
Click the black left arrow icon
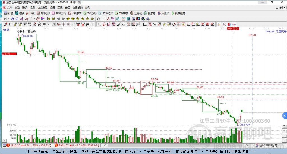pos(58,19)
